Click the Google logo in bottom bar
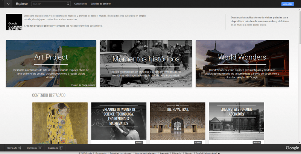The width and height of the screenshot is (301, 154). click(x=292, y=148)
